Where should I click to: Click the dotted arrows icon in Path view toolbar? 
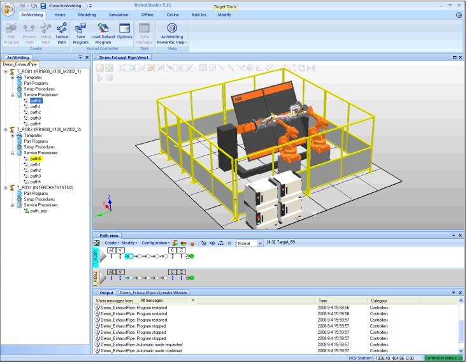click(220, 243)
